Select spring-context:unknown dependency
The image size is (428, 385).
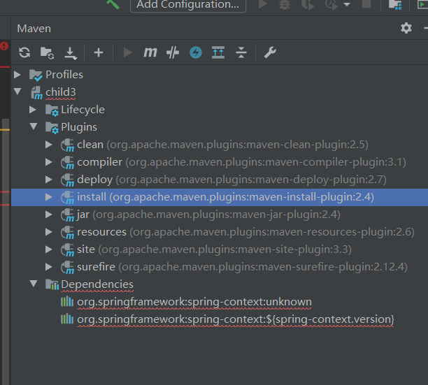[x=194, y=302]
